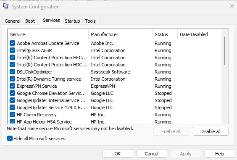Screen dimensions: 237x160
Task: Click the System Configuration app icon
Action: pyautogui.click(x=5, y=6)
